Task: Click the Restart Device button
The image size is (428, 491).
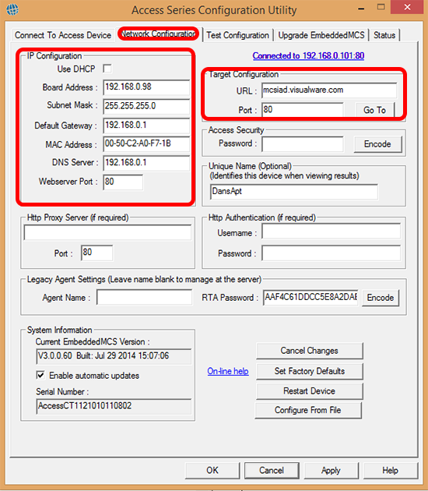Action: click(309, 391)
